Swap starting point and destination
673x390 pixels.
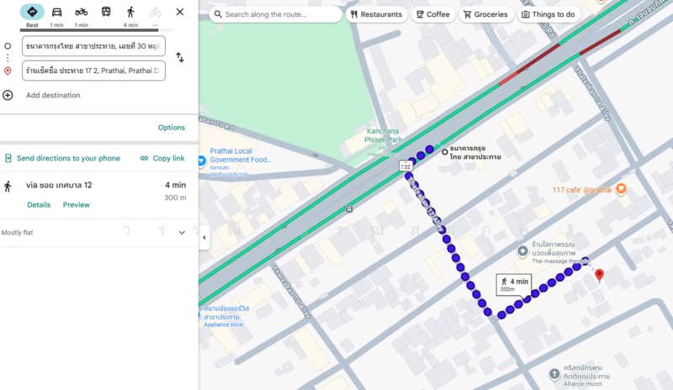click(x=180, y=57)
